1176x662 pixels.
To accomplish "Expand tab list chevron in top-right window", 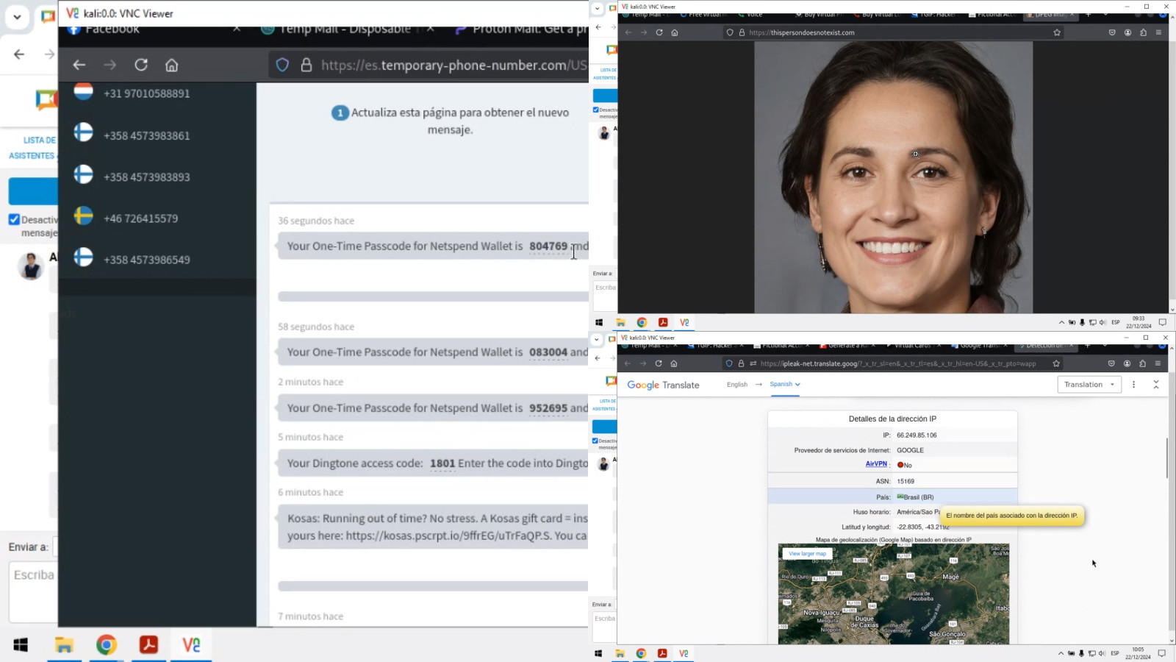I will tap(598, 9).
